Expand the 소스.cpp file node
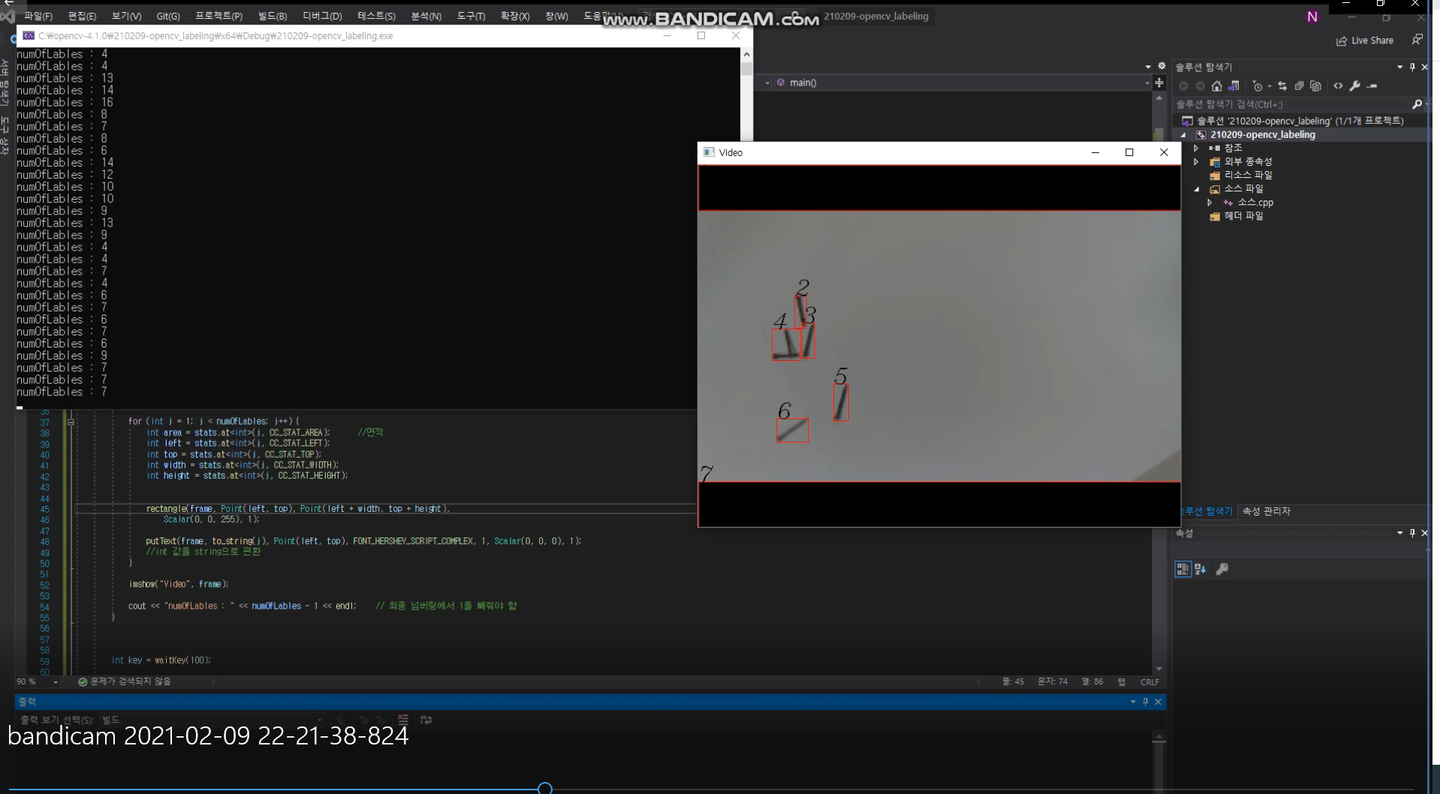Image resolution: width=1440 pixels, height=794 pixels. [x=1210, y=203]
